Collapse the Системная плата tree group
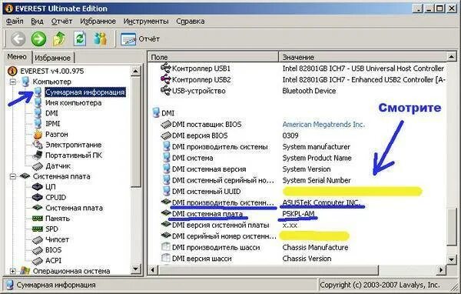The width and height of the screenshot is (461, 294). click(x=13, y=176)
